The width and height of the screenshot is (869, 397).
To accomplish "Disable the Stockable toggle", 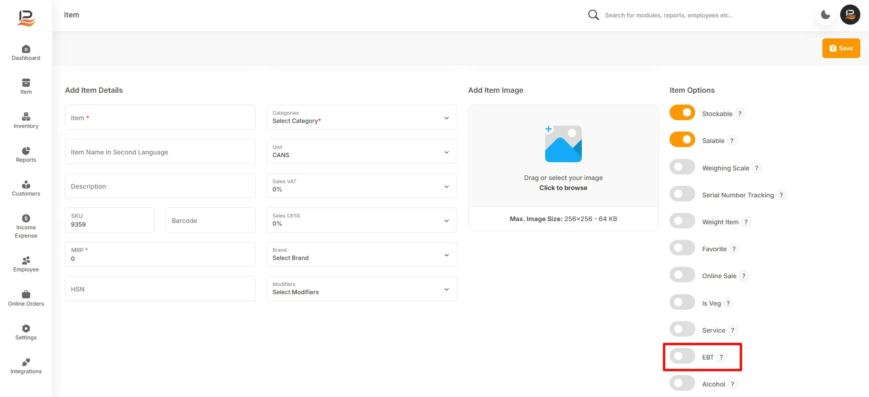I will click(x=682, y=112).
